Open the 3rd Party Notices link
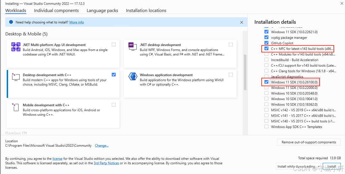Viewport: 345px width, 174px height. coord(106,163)
